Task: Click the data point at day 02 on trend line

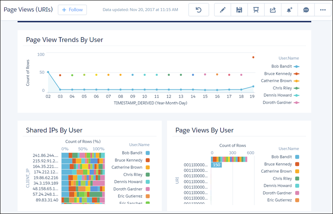Action: coord(48,72)
